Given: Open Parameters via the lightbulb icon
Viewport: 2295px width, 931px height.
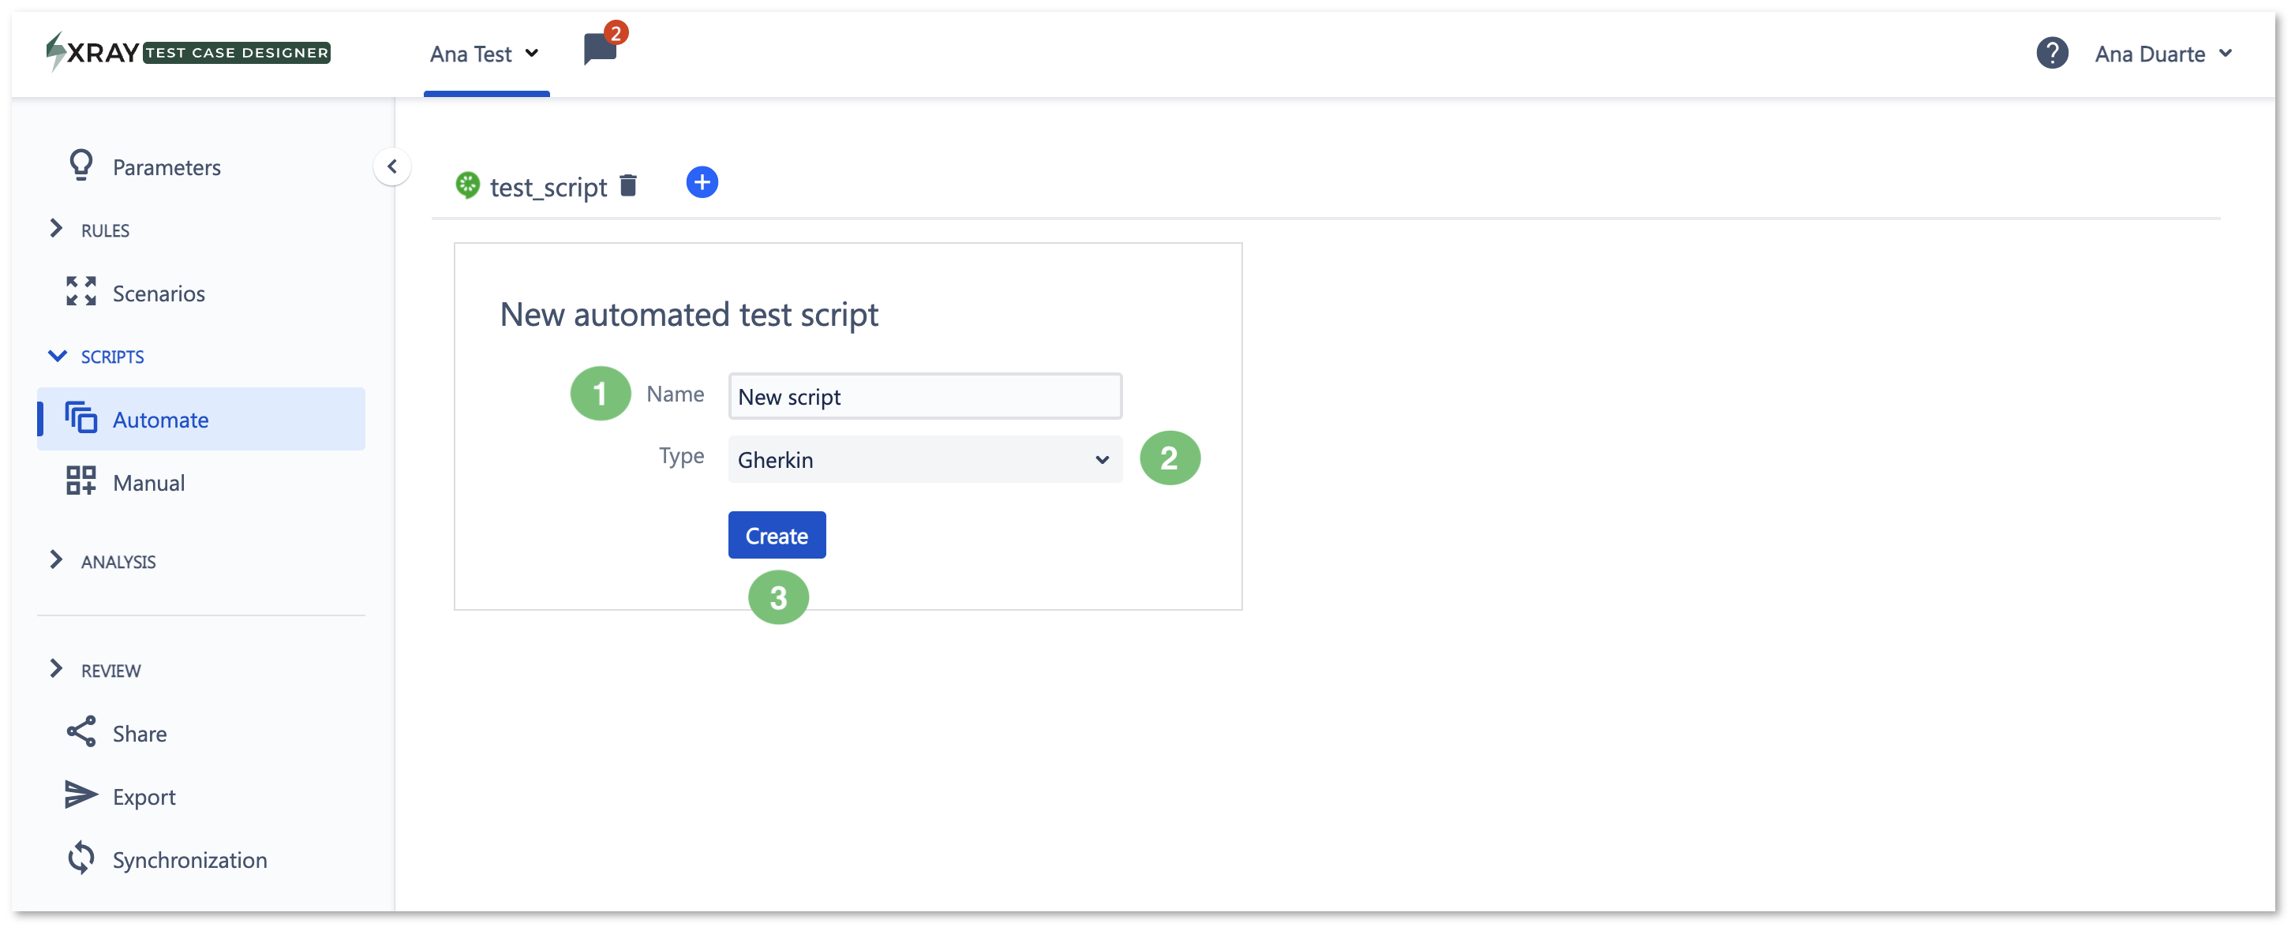Looking at the screenshot, I should (x=81, y=166).
